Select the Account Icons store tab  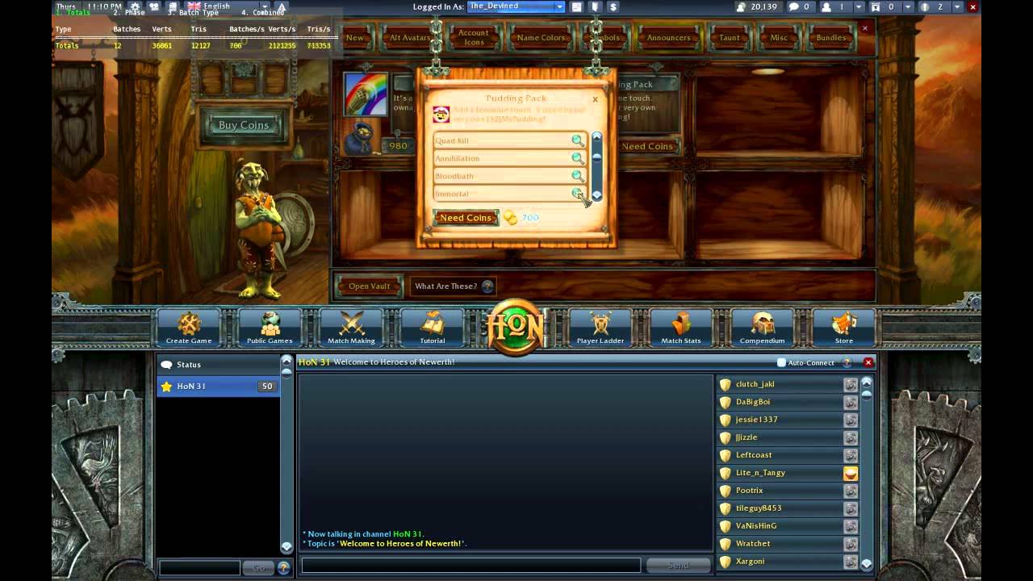(x=474, y=37)
